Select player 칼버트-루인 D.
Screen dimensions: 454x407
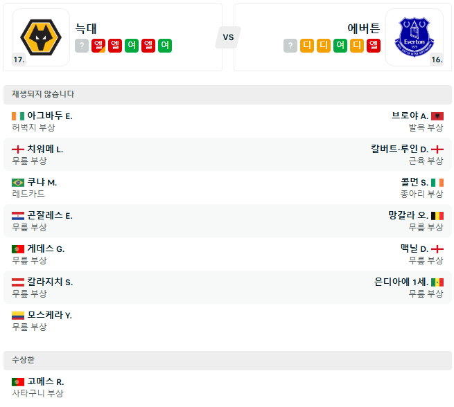(399, 150)
